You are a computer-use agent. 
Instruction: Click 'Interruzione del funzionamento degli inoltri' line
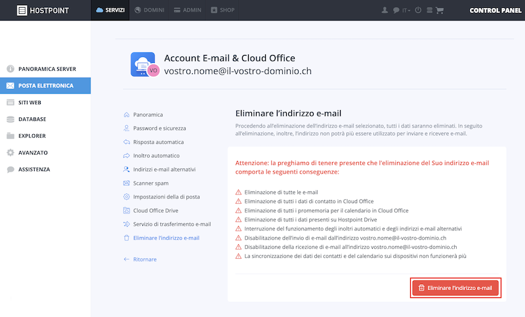tap(353, 229)
